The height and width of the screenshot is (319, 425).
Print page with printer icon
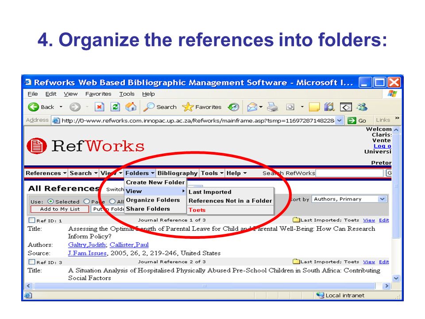[272, 107]
